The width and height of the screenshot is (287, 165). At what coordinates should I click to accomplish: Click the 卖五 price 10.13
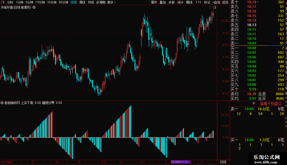(x=252, y=25)
